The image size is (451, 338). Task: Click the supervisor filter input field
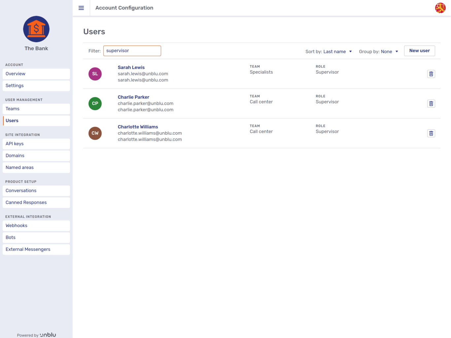click(x=132, y=51)
